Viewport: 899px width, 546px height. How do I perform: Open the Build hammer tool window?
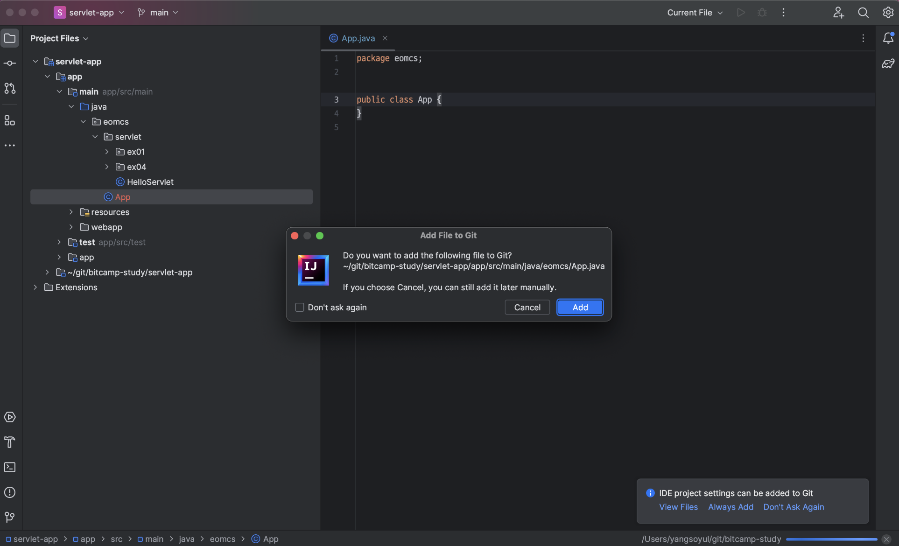pyautogui.click(x=10, y=442)
